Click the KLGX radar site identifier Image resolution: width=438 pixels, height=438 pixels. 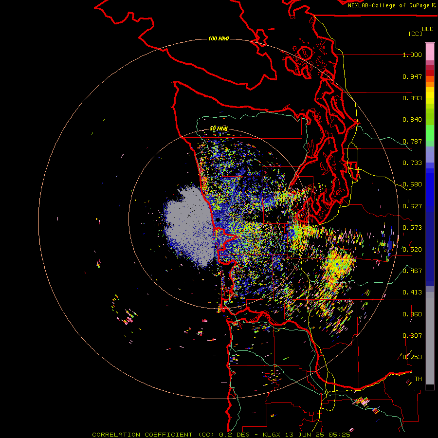click(x=271, y=435)
